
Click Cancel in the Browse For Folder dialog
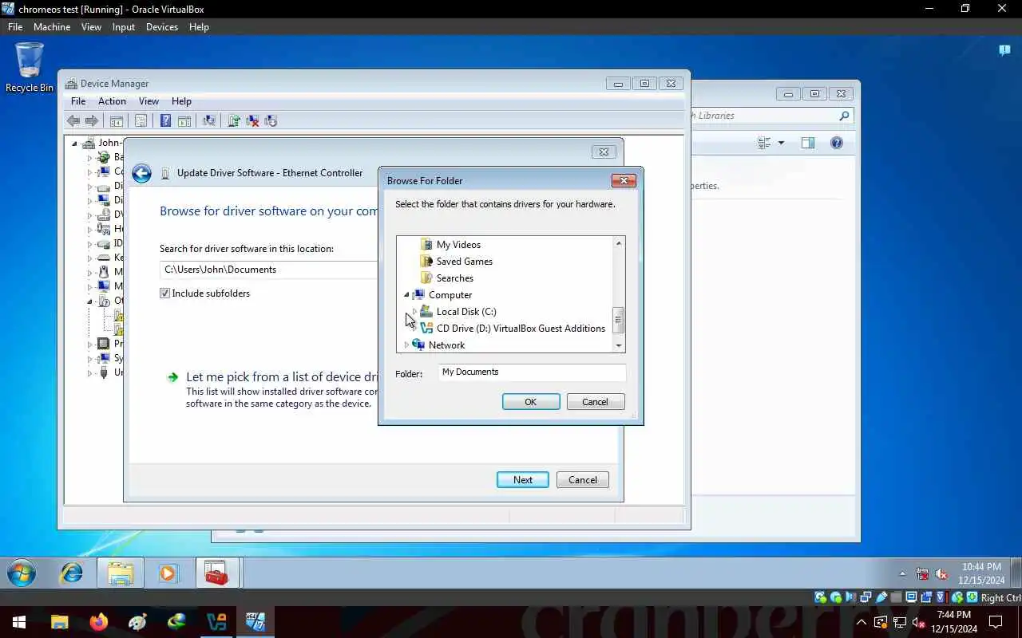tap(595, 402)
